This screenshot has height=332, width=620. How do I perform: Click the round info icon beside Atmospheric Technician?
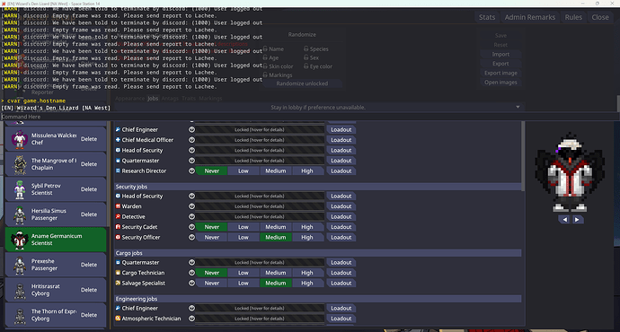(191, 319)
